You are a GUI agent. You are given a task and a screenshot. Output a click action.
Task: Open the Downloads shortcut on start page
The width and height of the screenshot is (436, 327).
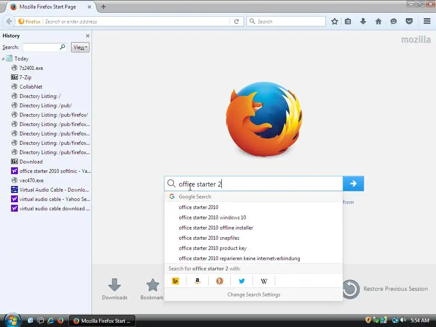[115, 289]
